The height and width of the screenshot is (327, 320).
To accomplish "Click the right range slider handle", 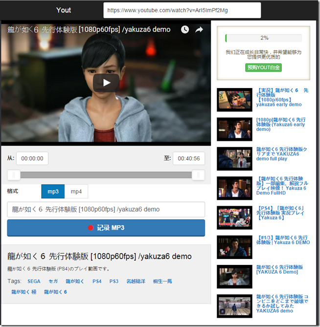I will pyautogui.click(x=198, y=175).
